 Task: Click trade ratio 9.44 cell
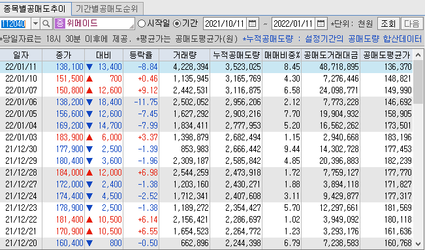(282, 149)
